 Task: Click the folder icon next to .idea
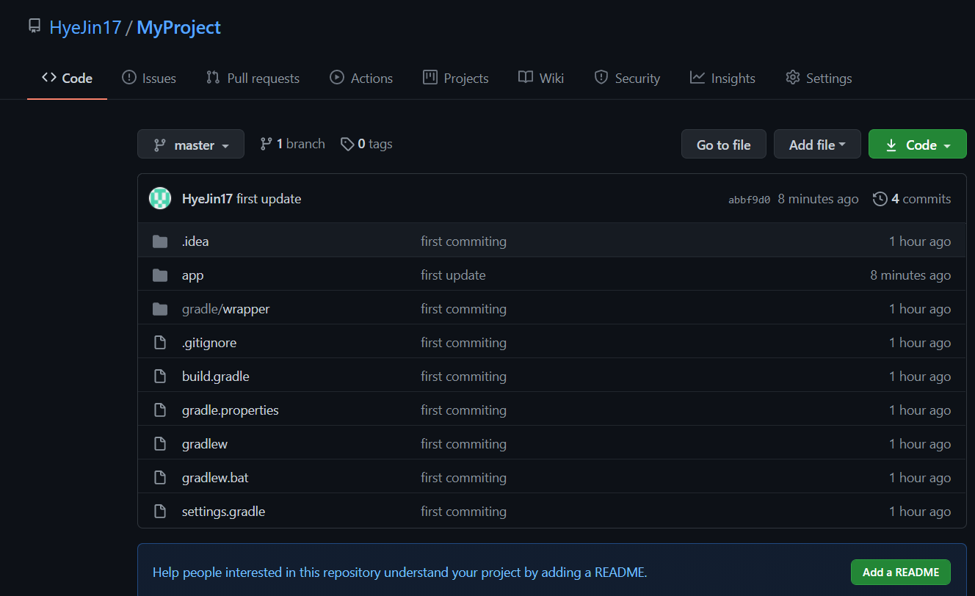coord(160,241)
